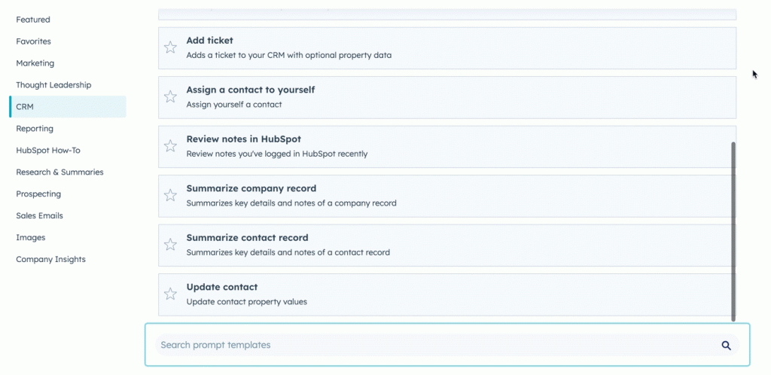Image resolution: width=771 pixels, height=375 pixels.
Task: Star the Assign a contact to yourself prompt
Action: [x=171, y=96]
